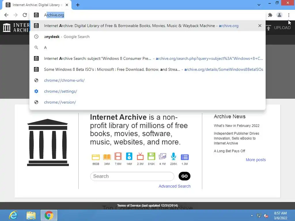The width and height of the screenshot is (295, 221).
Task: Select the 'A' search suggestion
Action: pyautogui.click(x=147, y=47)
